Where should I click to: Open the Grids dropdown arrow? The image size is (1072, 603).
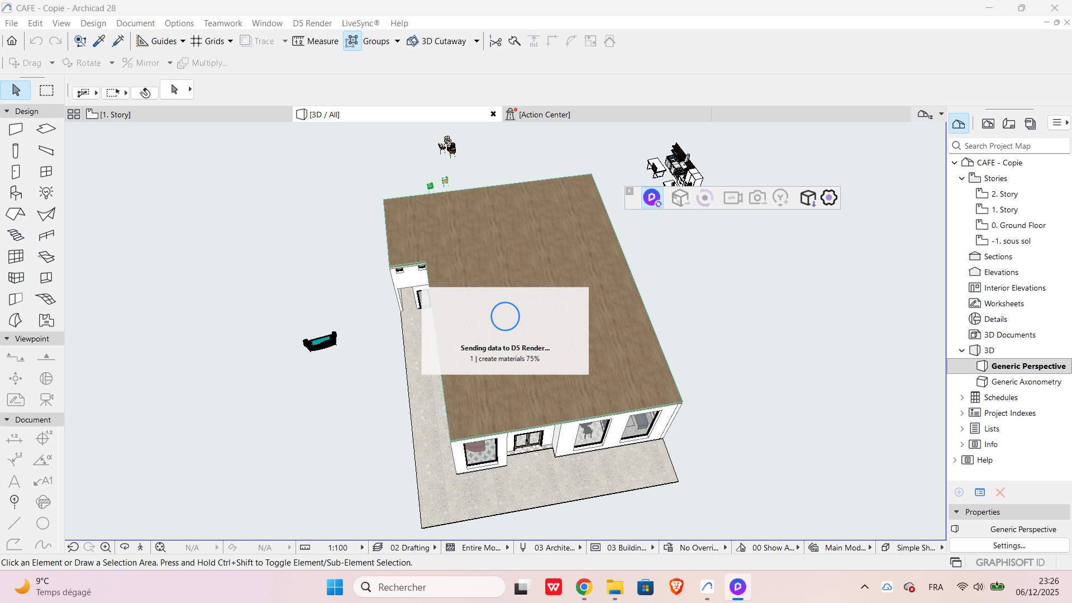pyautogui.click(x=230, y=41)
